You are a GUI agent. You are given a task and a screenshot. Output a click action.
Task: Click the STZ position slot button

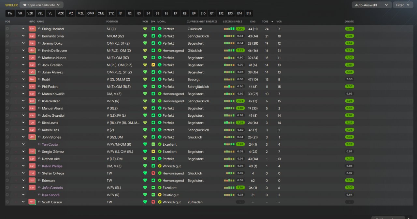click(111, 13)
